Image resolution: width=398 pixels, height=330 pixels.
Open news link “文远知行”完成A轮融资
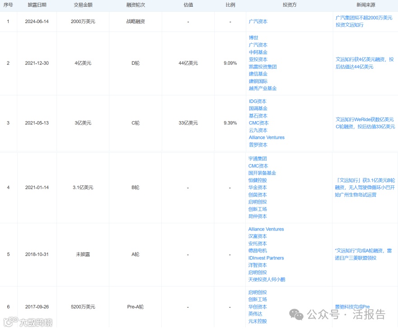pyautogui.click(x=363, y=255)
